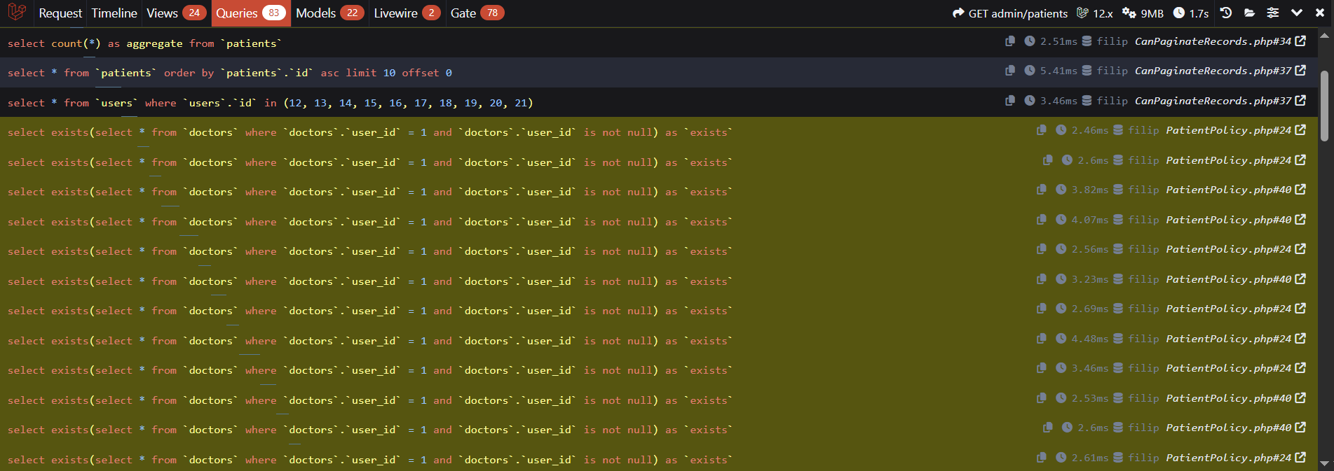Click the database icon on the 5.41ms row
The height and width of the screenshot is (471, 1334).
pyautogui.click(x=1087, y=71)
